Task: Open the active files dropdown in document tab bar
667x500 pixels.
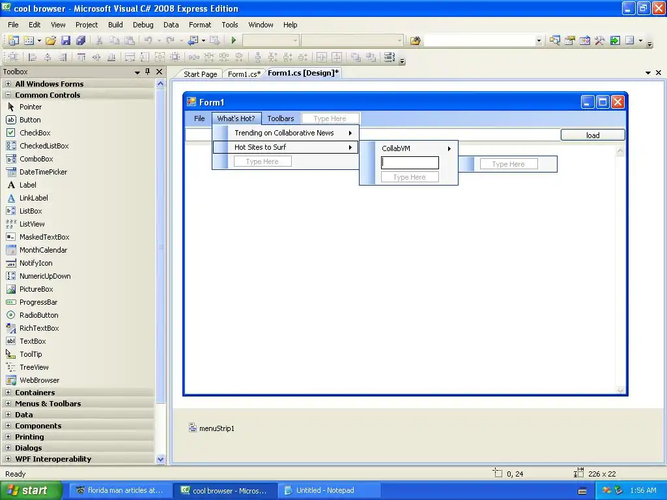Action: 648,73
